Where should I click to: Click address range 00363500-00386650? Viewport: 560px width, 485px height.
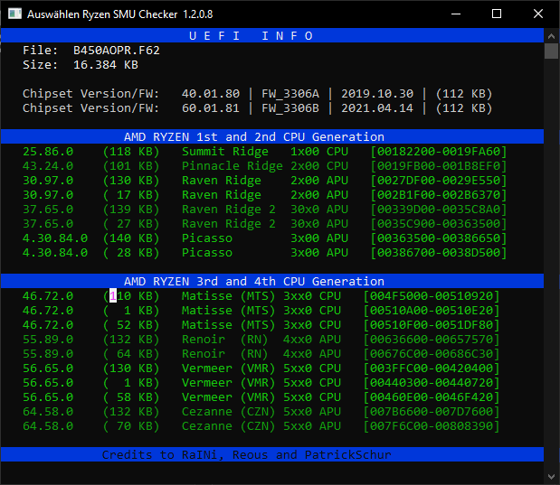pos(439,238)
